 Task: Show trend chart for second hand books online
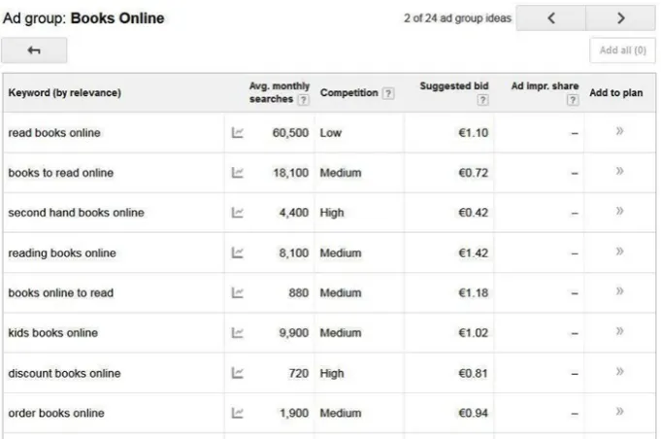pos(238,213)
